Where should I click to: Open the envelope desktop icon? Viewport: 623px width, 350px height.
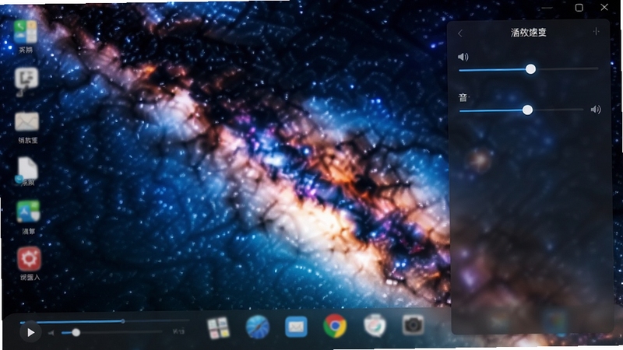[27, 122]
